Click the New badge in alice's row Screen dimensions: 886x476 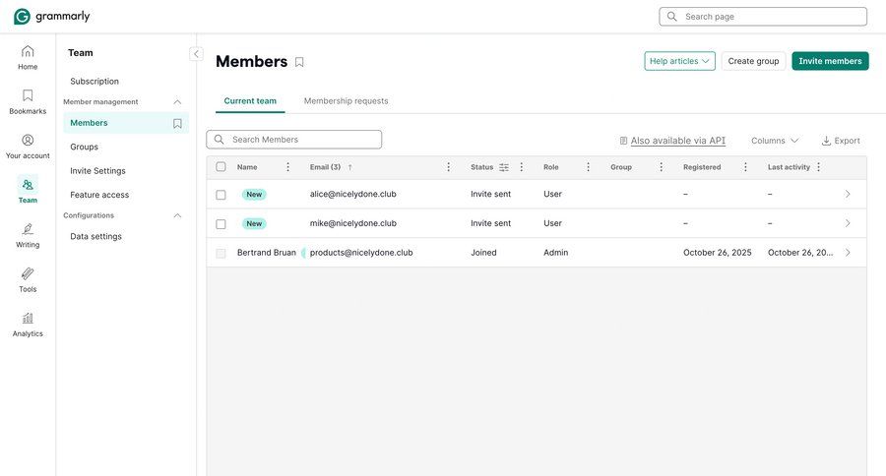254,195
